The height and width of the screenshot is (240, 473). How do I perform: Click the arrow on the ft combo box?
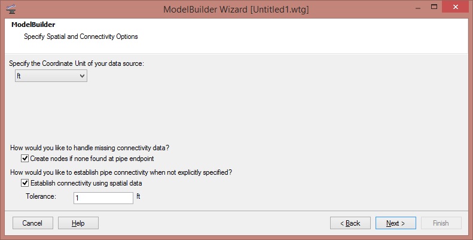coord(82,76)
